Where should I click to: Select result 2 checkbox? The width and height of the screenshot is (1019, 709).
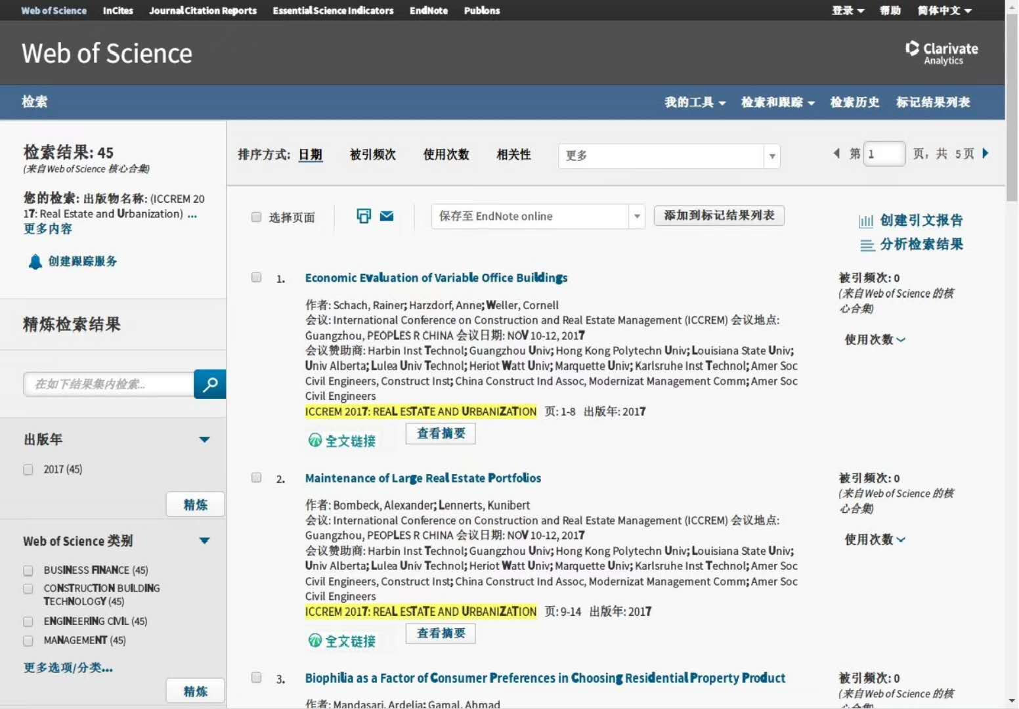(x=257, y=478)
